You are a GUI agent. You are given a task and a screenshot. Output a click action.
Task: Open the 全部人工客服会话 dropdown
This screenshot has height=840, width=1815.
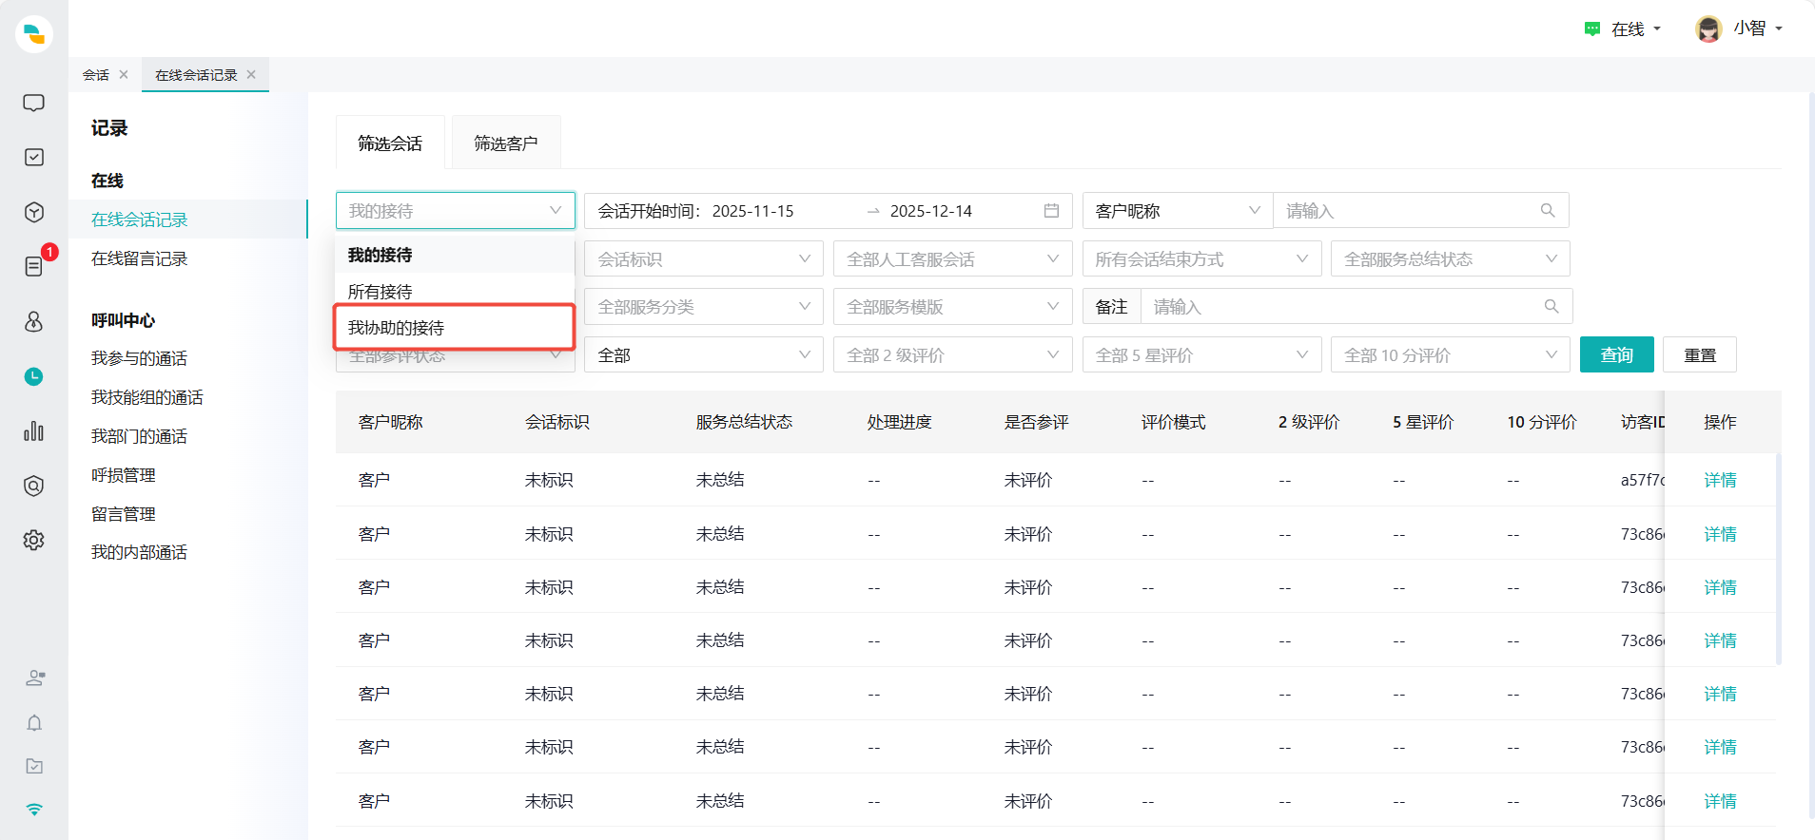(952, 259)
